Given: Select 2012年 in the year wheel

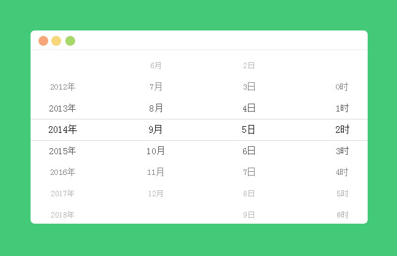Looking at the screenshot, I should click(x=62, y=87).
